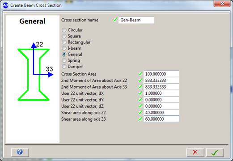The width and height of the screenshot is (233, 161).
Task: Click the '33' axis label in diagram
Action: tap(49, 69)
